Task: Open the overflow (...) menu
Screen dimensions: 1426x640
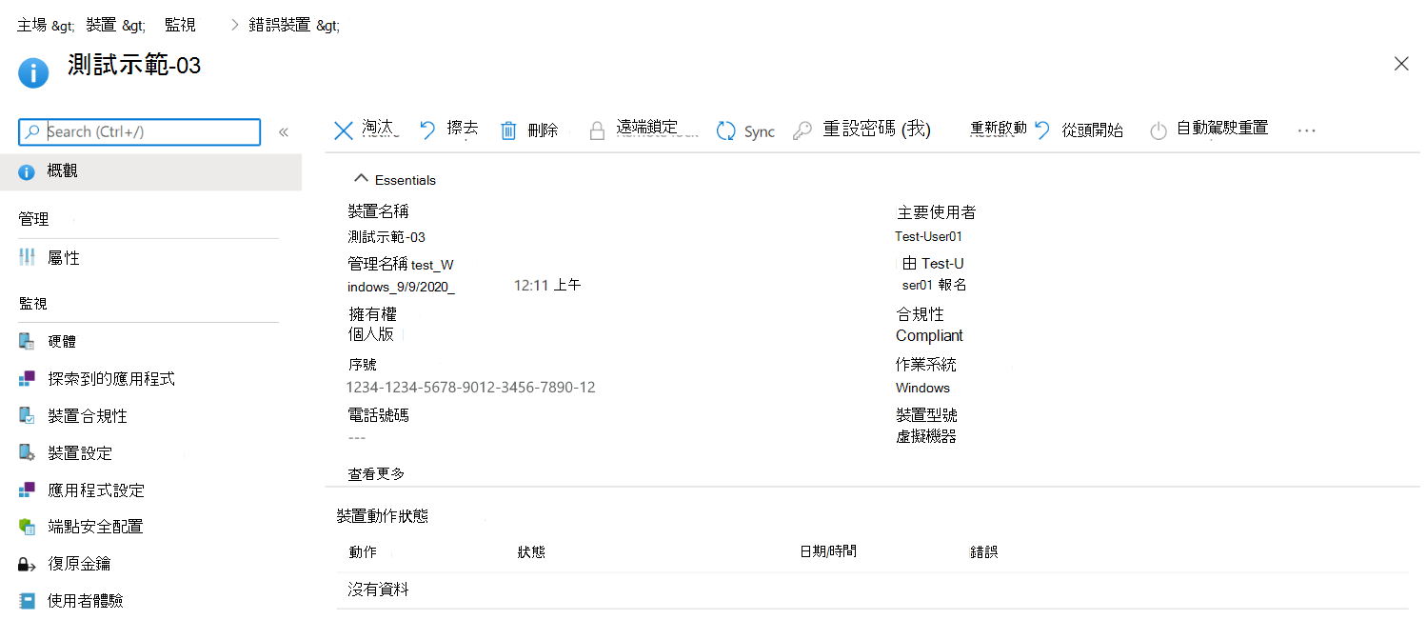Action: (1306, 130)
